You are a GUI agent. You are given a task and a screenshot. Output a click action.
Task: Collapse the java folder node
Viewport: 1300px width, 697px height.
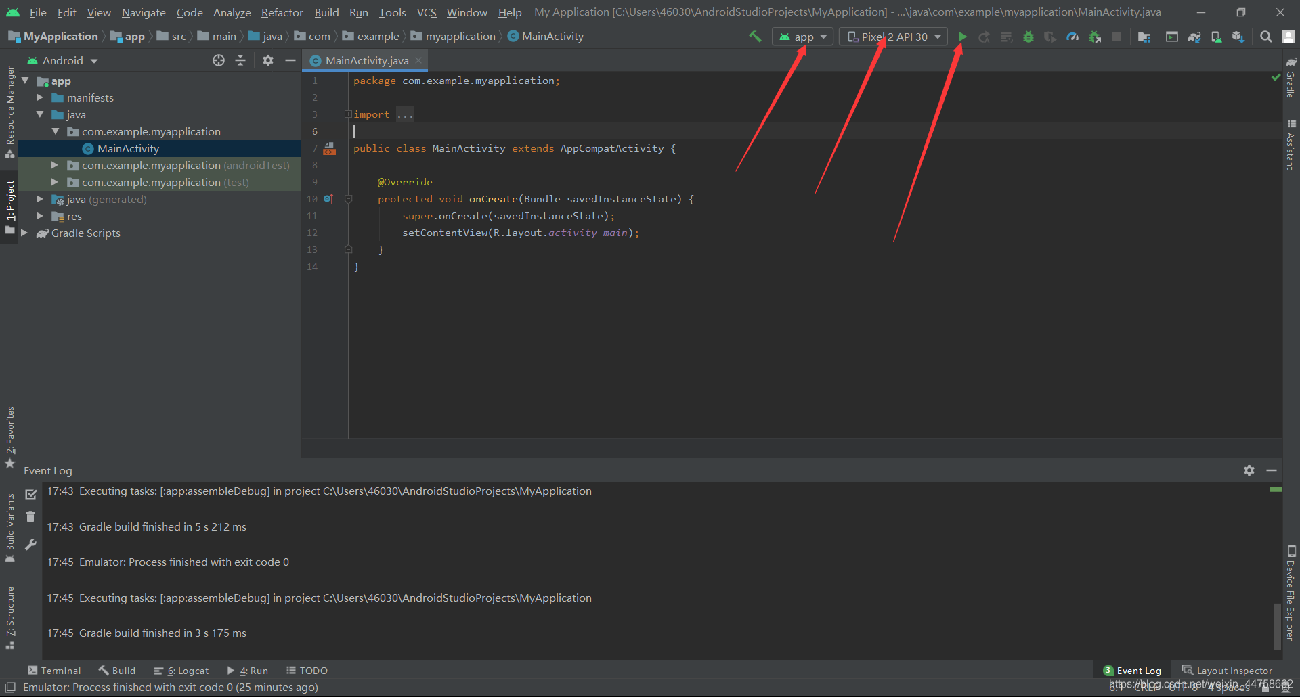[x=40, y=114]
